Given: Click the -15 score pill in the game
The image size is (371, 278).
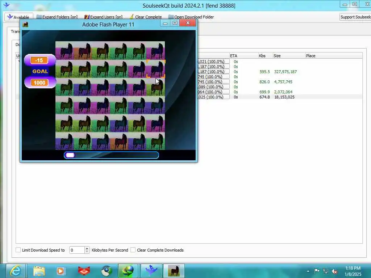Looking at the screenshot, I should (39, 60).
